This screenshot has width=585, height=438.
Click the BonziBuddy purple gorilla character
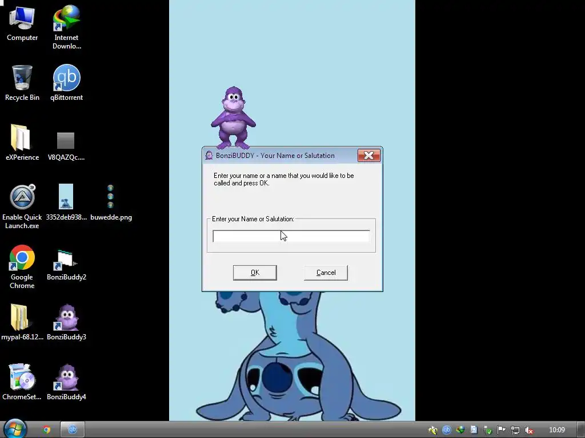click(233, 117)
